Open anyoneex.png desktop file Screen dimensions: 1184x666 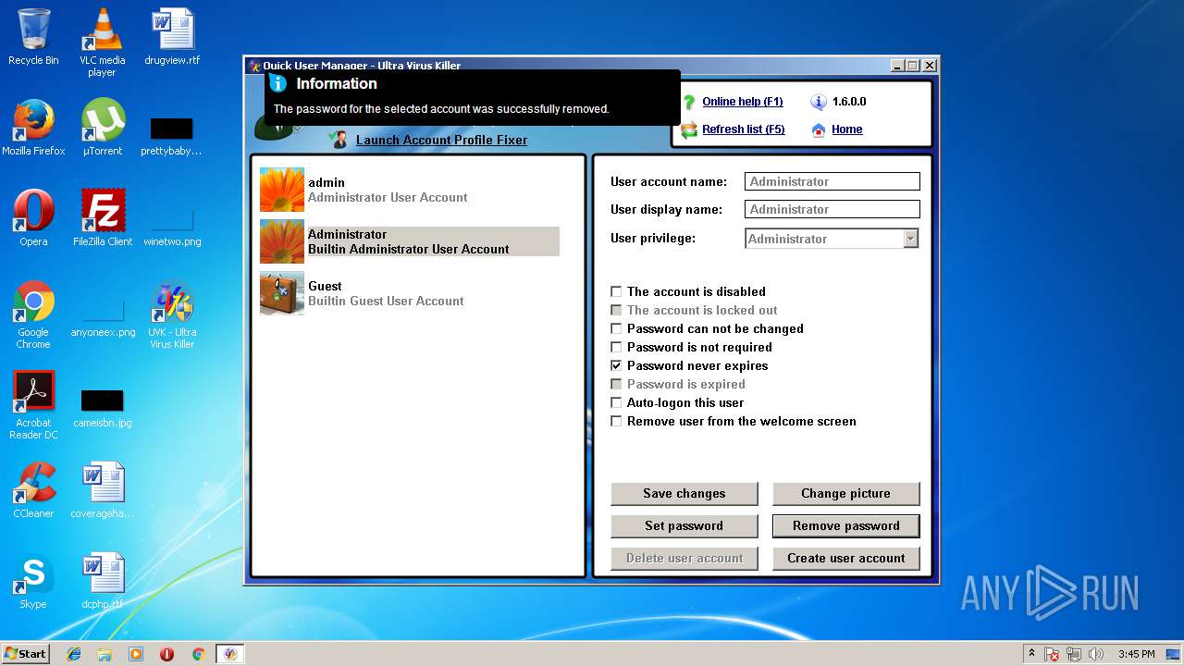pos(103,319)
